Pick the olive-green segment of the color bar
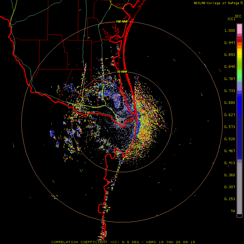Screen dimensions: 244x244 point(239,65)
